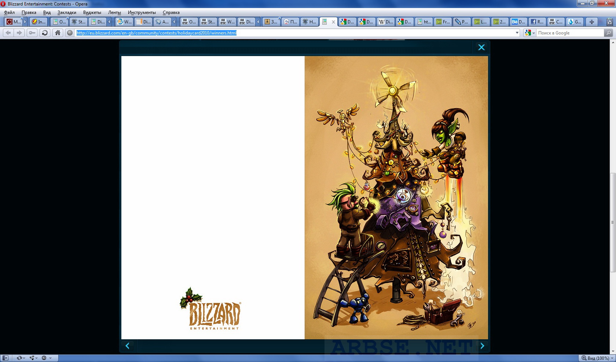616x362 pixels.
Task: Reload the page with the refresh button
Action: tap(45, 33)
